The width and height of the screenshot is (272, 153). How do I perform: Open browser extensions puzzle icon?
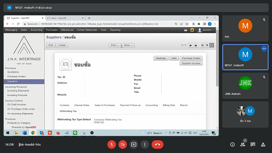click(199, 24)
